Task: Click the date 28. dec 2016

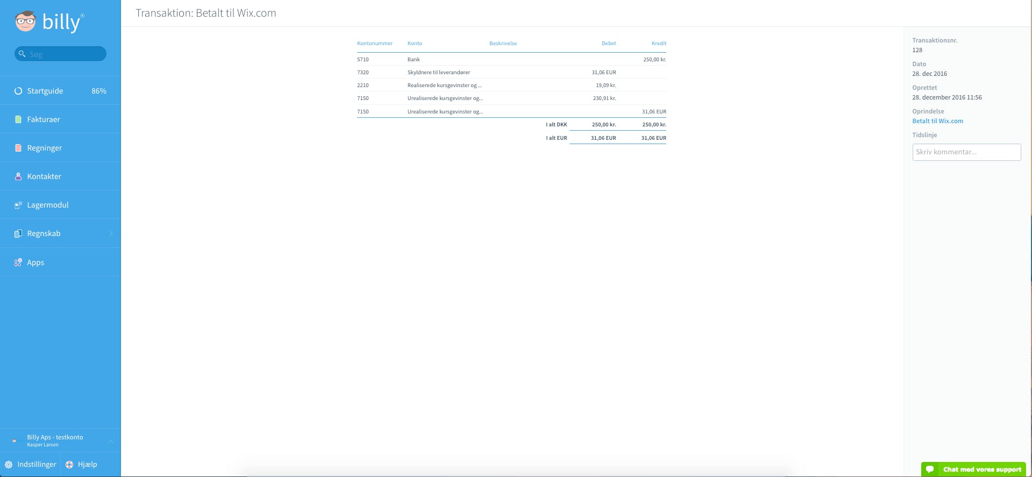Action: (929, 74)
